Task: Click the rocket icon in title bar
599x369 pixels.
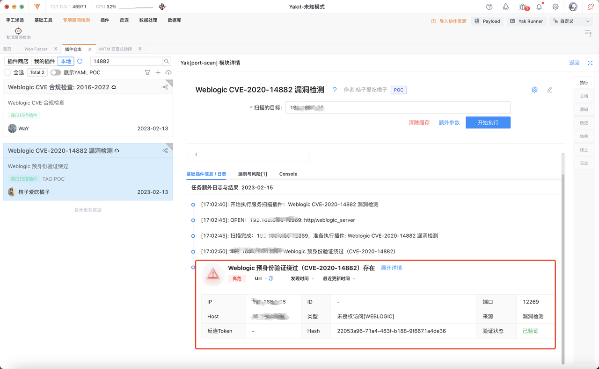Action: [x=506, y=7]
